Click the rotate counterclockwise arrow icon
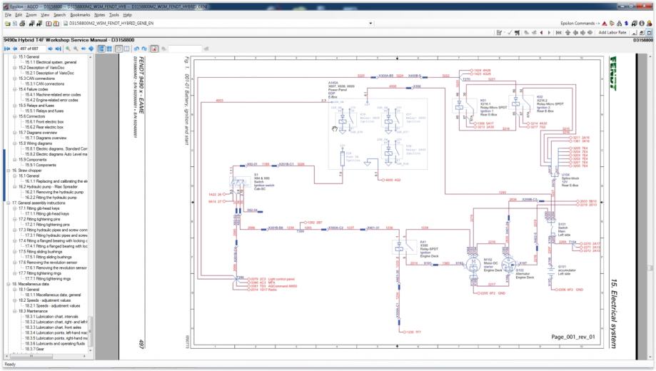The height and width of the screenshot is (371, 656). click(x=136, y=49)
